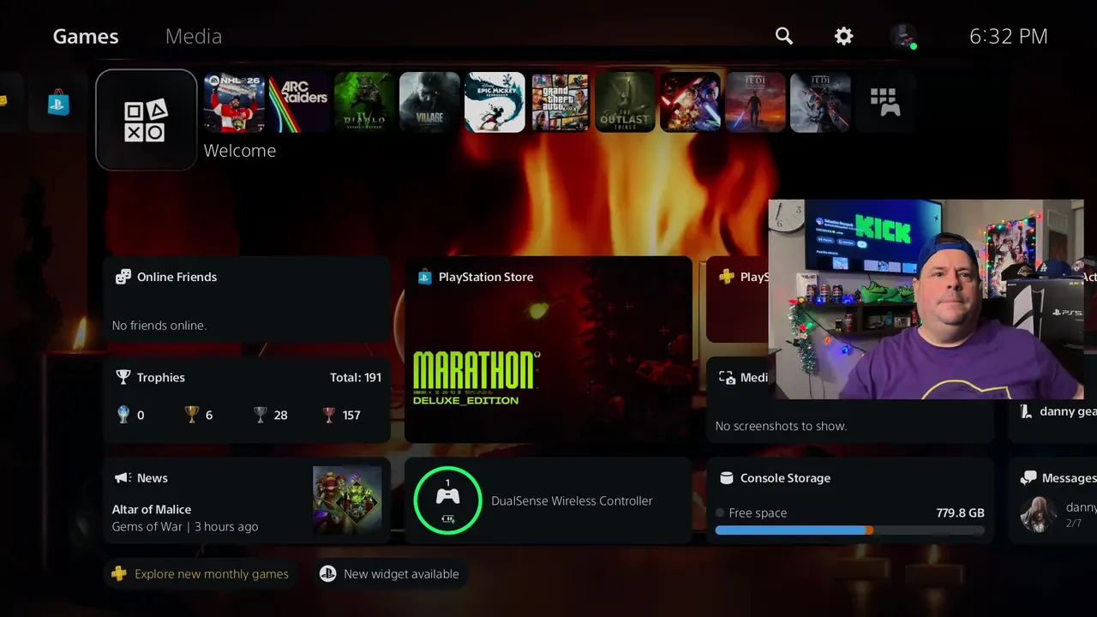
Task: Click the 779.8 GB free space value
Action: [x=960, y=512]
